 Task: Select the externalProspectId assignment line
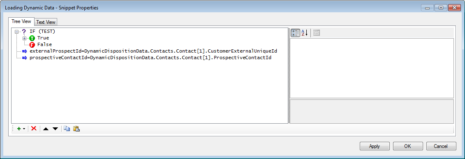(x=153, y=51)
